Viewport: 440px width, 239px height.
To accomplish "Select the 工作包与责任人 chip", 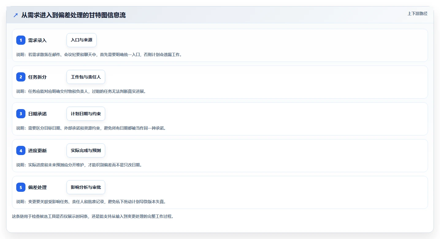I will coord(86,77).
